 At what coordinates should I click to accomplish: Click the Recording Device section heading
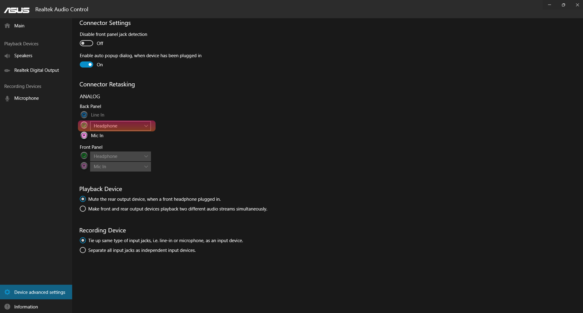103,230
